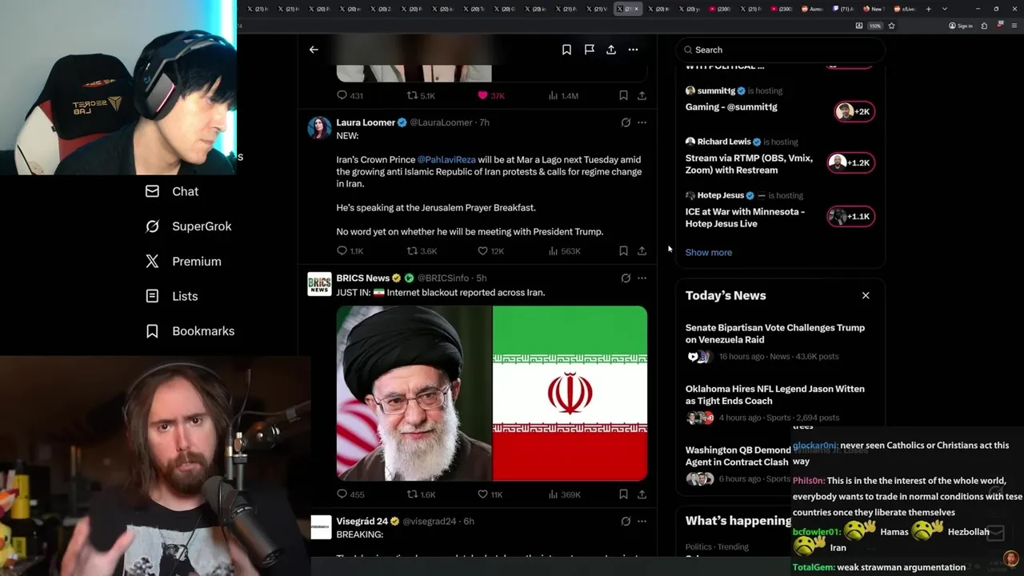
Task: Click the 150% zoom level indicator
Action: coord(875,26)
